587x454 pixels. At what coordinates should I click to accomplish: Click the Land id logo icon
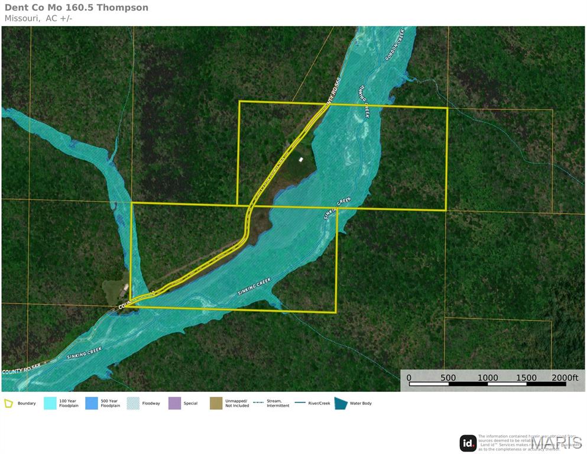coord(468,443)
